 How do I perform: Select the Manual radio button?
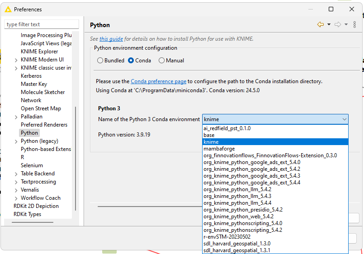click(161, 61)
